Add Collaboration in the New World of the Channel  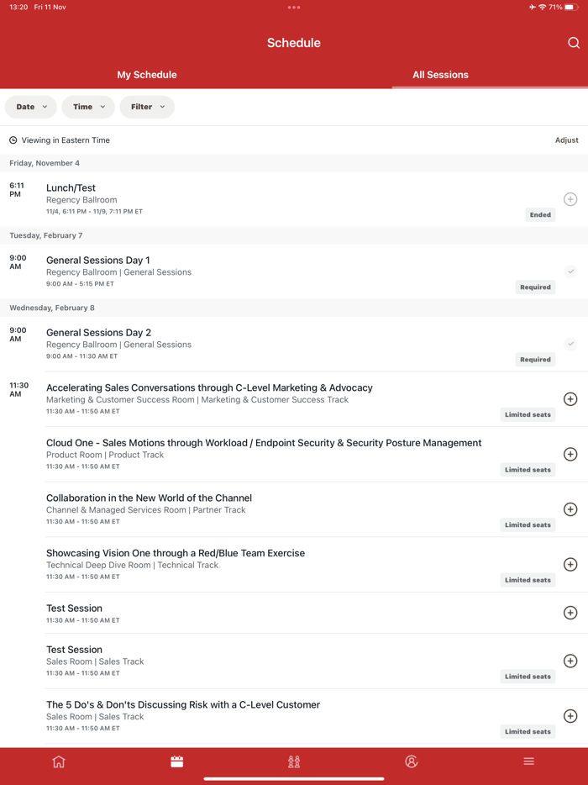[570, 509]
